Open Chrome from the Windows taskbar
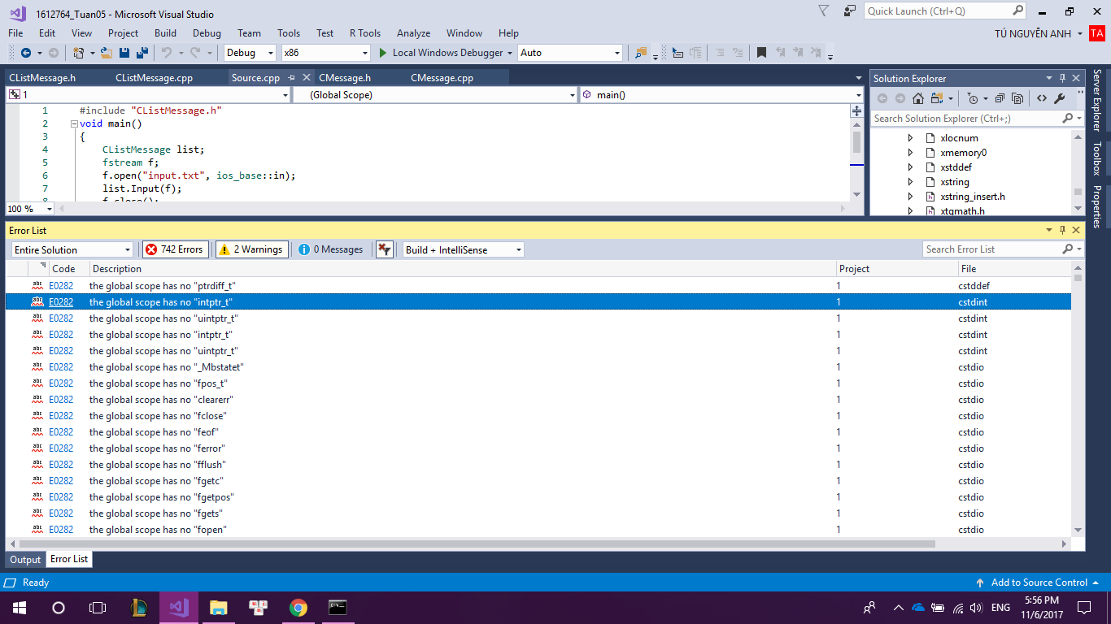The width and height of the screenshot is (1111, 624). [x=298, y=607]
